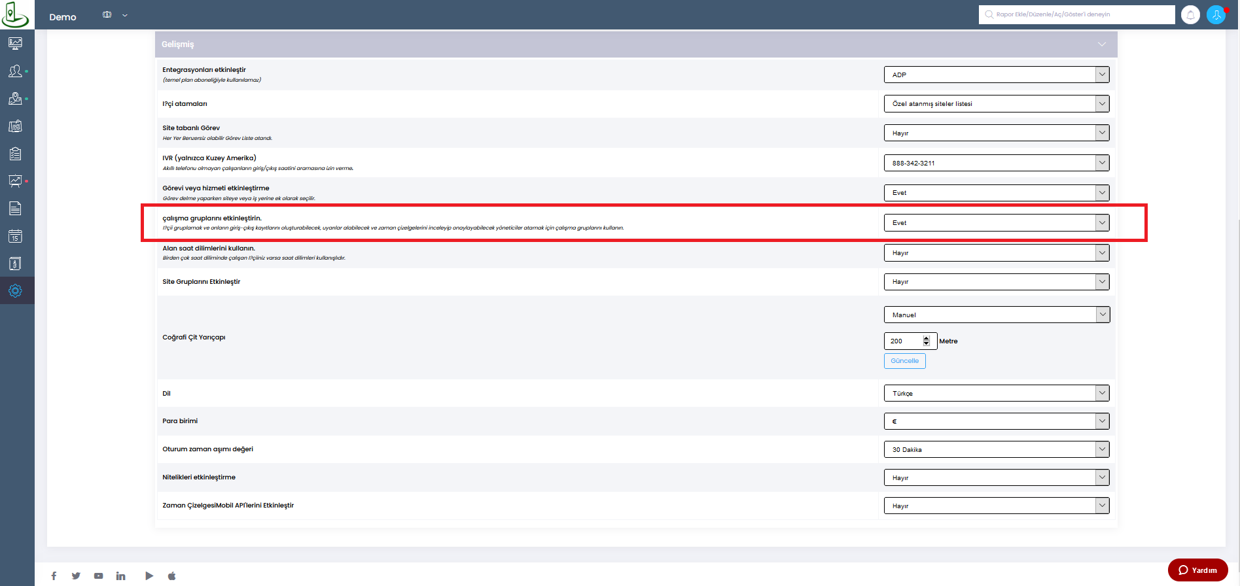The image size is (1240, 586).
Task: Open the Yardım help button
Action: [x=1197, y=570]
